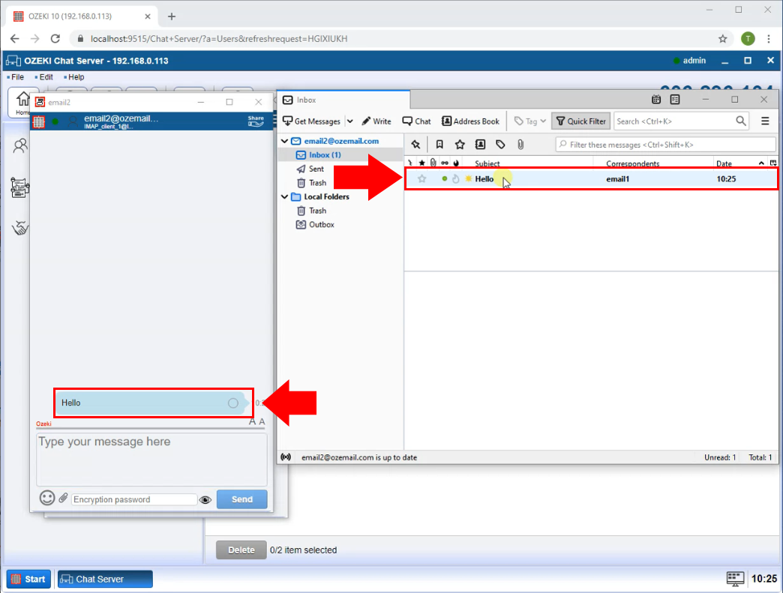
Task: Click the Chat toolbar icon
Action: pos(416,121)
